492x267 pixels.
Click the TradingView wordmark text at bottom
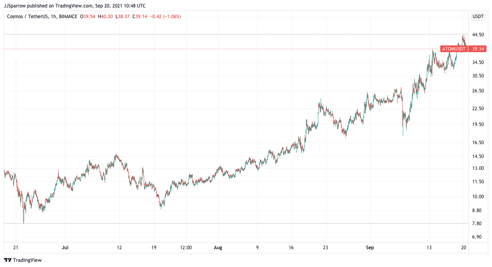[x=27, y=260]
